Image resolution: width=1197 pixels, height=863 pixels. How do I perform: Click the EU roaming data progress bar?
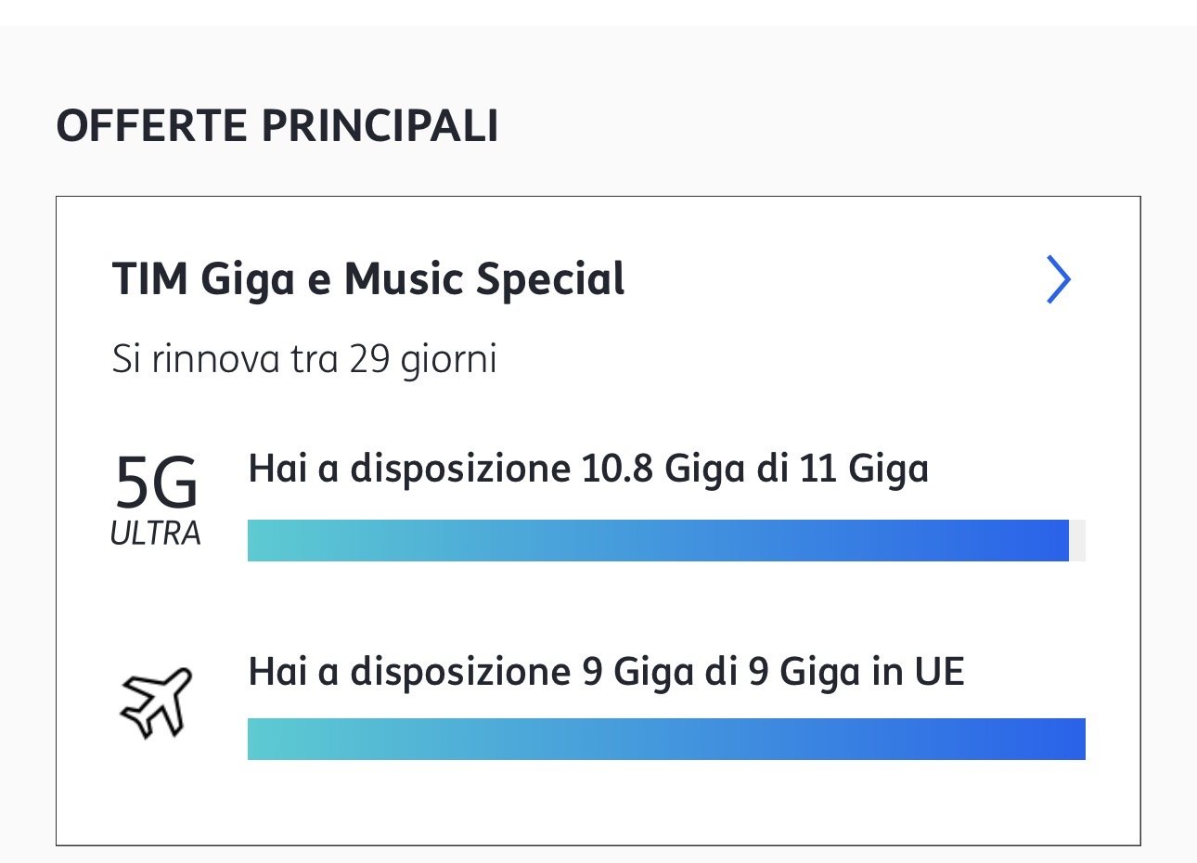coord(666,739)
